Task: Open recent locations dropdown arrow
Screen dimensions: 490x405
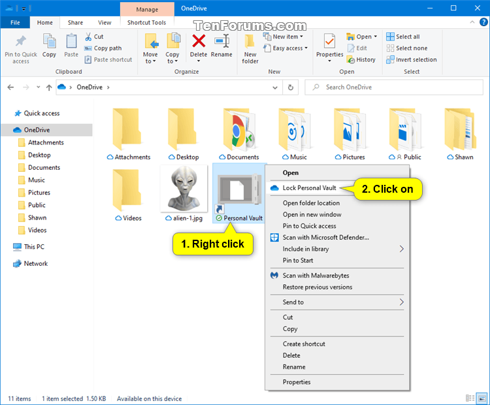Action: [x=38, y=87]
